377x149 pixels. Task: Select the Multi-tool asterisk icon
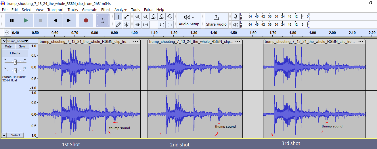(x=126, y=25)
